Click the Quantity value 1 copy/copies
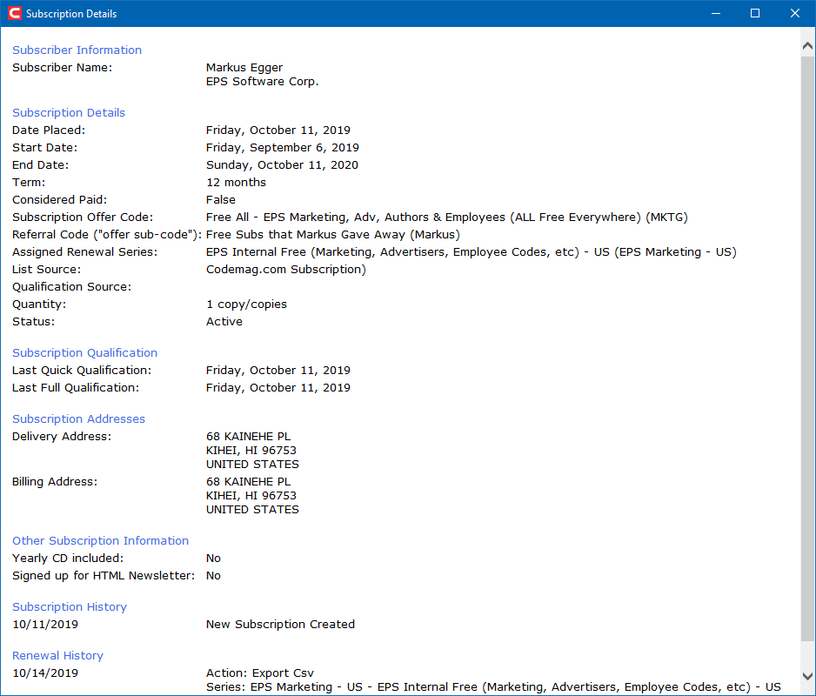Image resolution: width=816 pixels, height=696 pixels. 246,304
